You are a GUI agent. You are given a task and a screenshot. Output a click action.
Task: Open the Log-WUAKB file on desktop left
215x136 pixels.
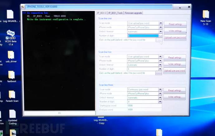coord(10,16)
